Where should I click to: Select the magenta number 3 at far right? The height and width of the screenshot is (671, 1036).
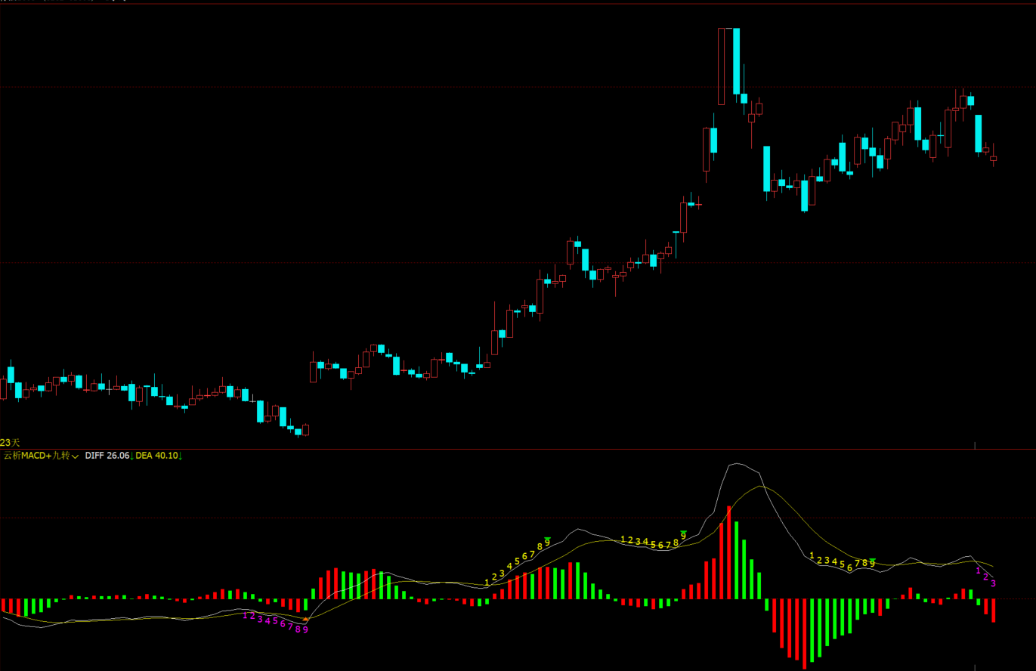pyautogui.click(x=994, y=583)
